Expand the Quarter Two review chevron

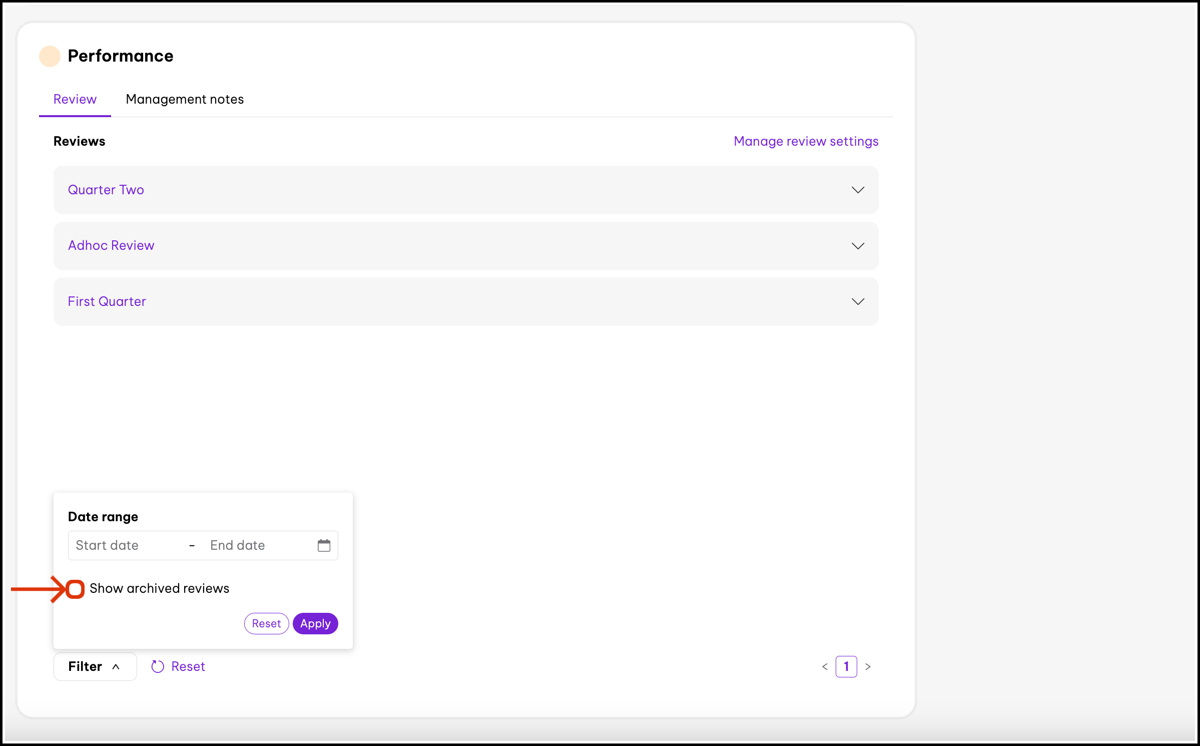tap(858, 190)
